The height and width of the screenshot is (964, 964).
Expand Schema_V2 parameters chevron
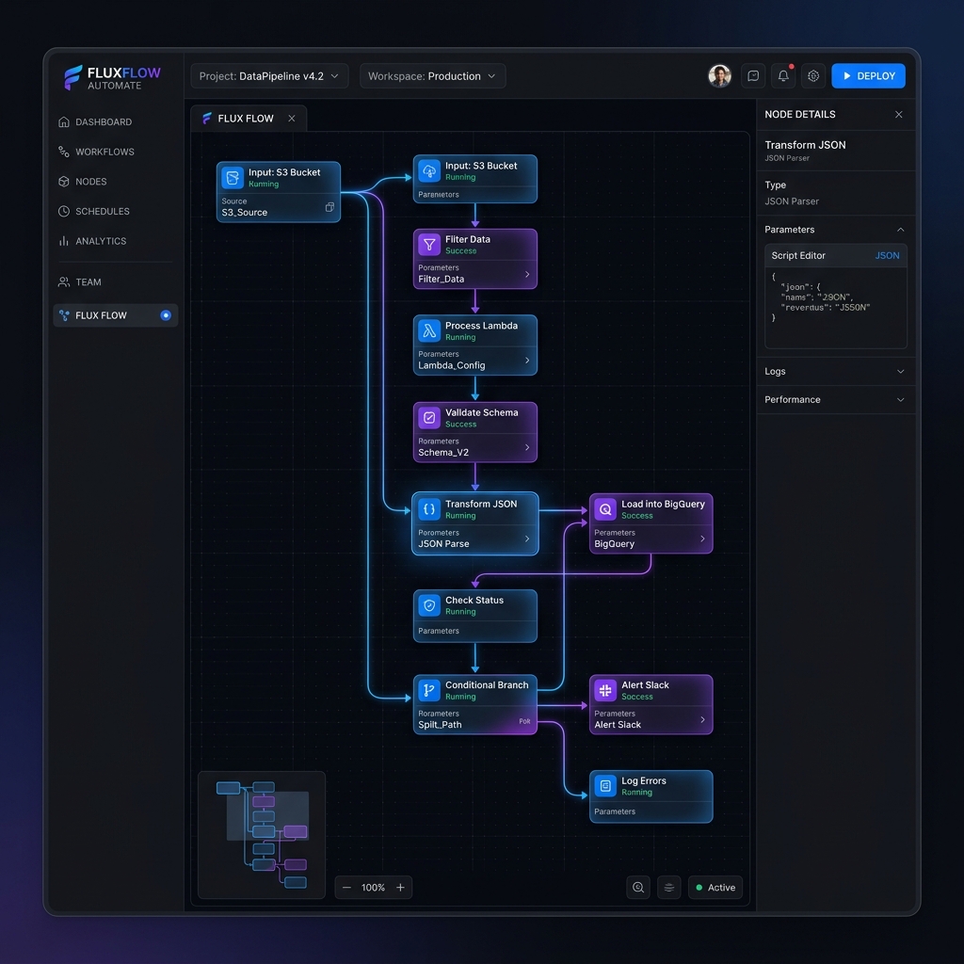click(527, 447)
